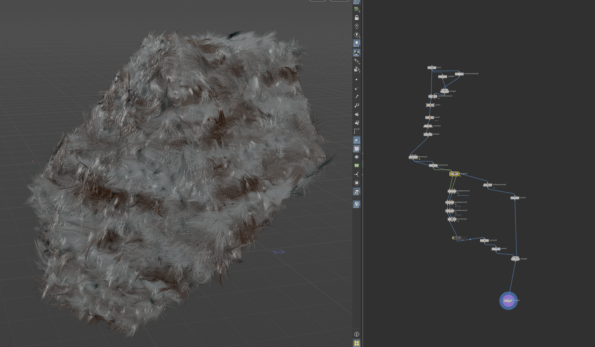The height and width of the screenshot is (347, 595).
Task: Toggle the highlighted plain lightbulb lighting icon
Action: [357, 43]
